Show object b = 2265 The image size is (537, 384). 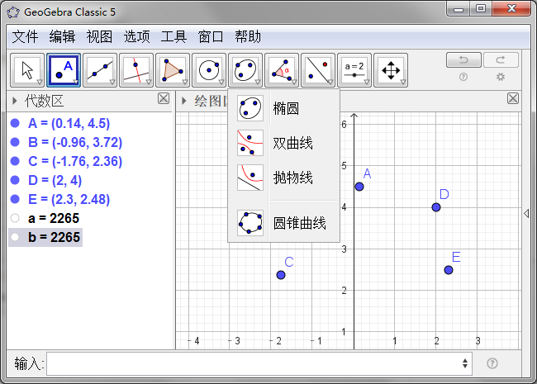pyautogui.click(x=15, y=237)
